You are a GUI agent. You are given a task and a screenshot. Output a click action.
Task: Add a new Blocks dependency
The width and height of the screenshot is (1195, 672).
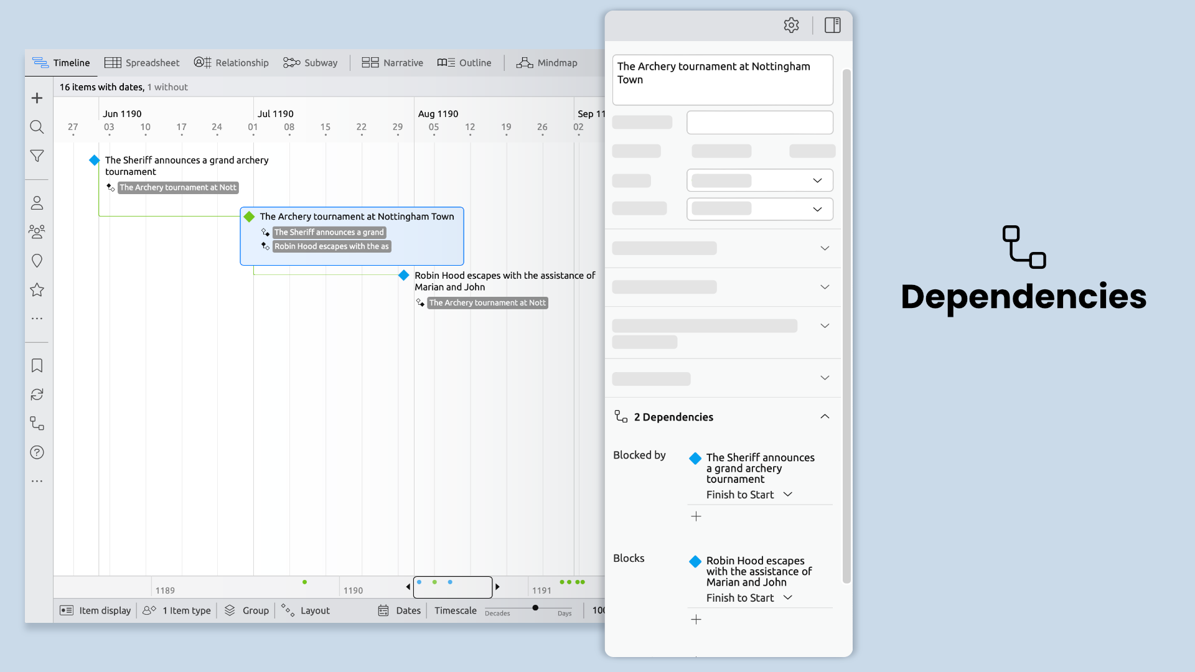click(x=696, y=620)
